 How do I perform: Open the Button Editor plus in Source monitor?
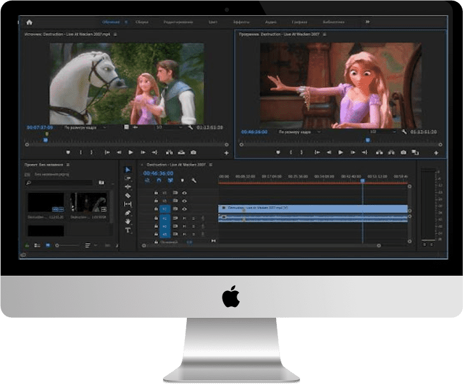pyautogui.click(x=226, y=153)
